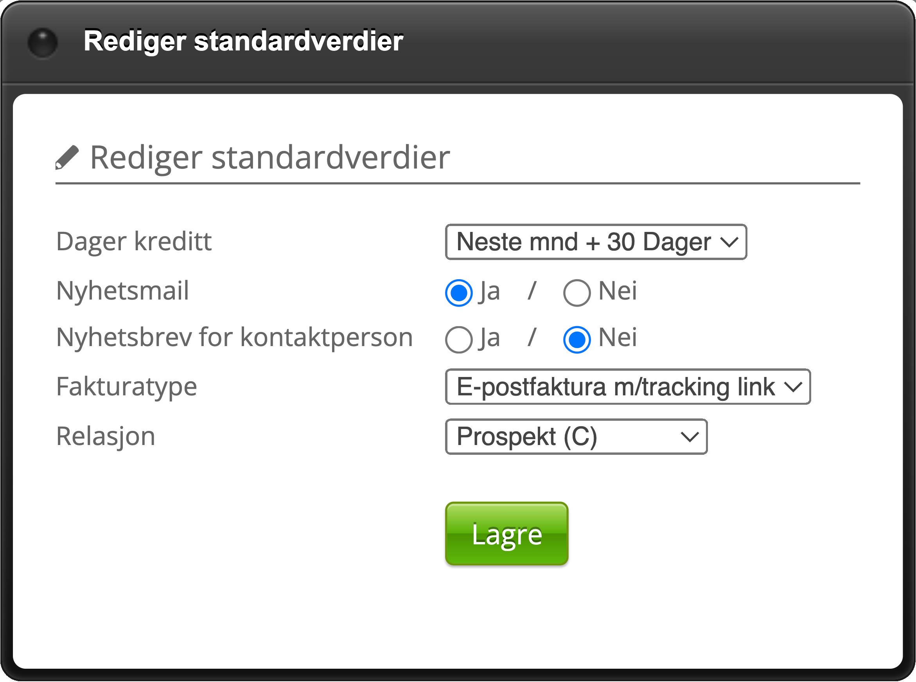Click the window title bar text
The height and width of the screenshot is (682, 916).
click(x=244, y=41)
